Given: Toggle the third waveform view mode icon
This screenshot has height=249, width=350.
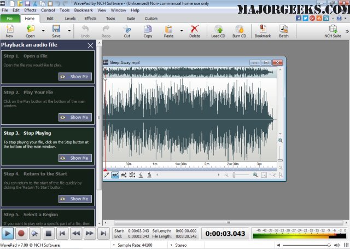Looking at the screenshot, I should pos(132,175).
